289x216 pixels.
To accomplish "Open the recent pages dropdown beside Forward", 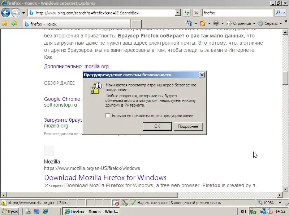I will 23,13.
